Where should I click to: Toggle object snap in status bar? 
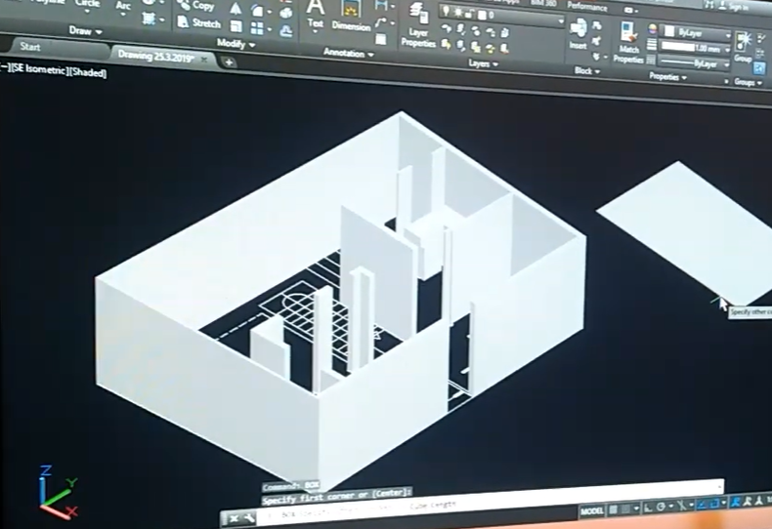click(714, 504)
